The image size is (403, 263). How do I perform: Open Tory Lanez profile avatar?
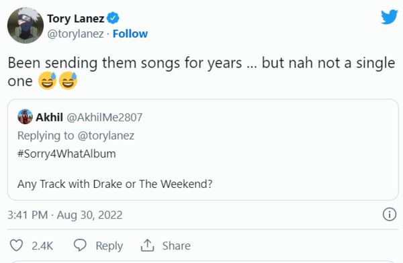(26, 25)
